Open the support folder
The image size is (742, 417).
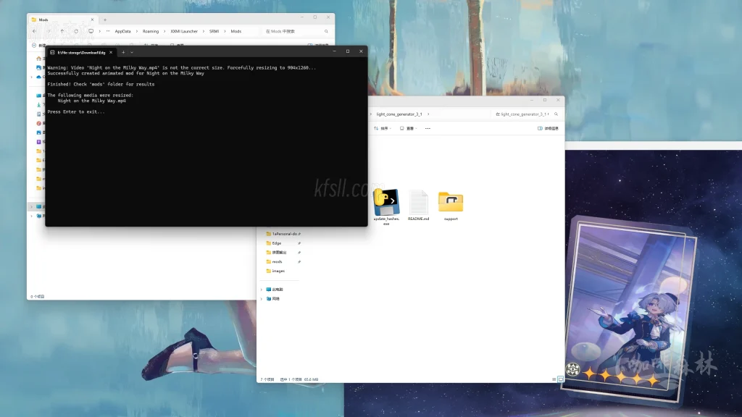(x=451, y=205)
